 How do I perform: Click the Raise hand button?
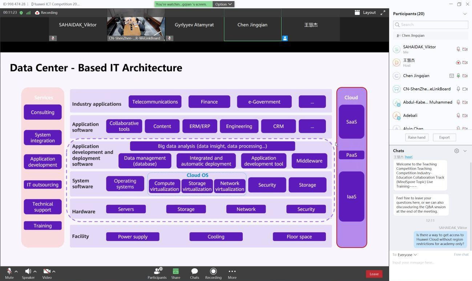pos(416,137)
